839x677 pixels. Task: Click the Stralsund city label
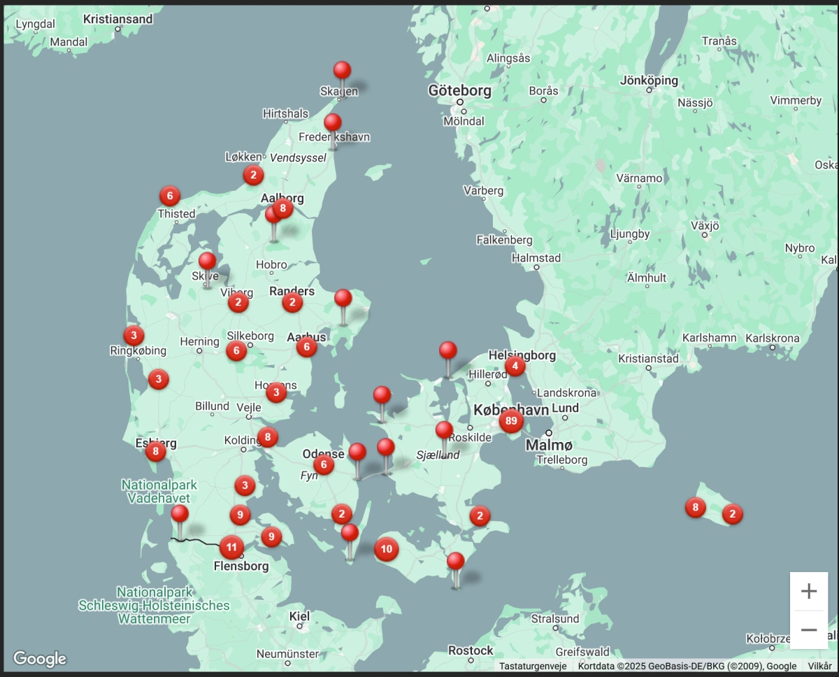point(555,618)
